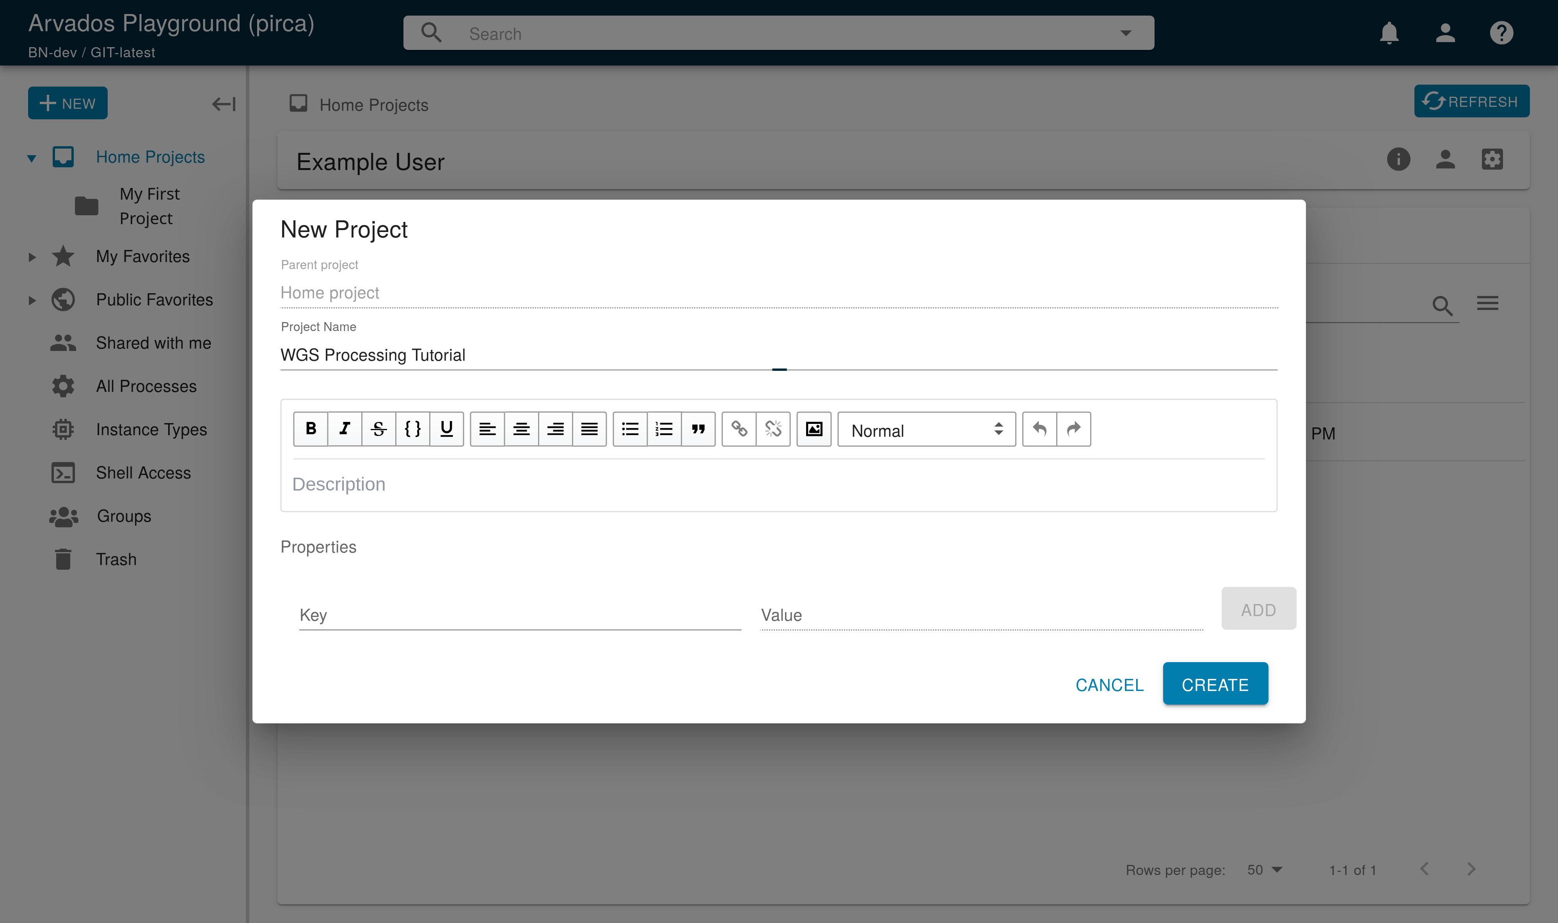Click the add link icon
The height and width of the screenshot is (923, 1558).
click(739, 429)
